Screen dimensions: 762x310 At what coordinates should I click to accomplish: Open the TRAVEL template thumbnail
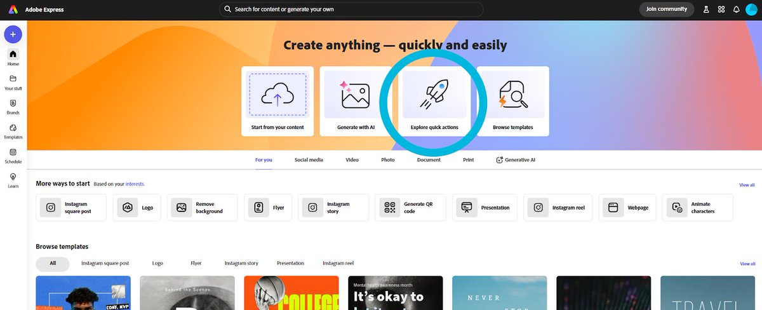tap(708, 293)
